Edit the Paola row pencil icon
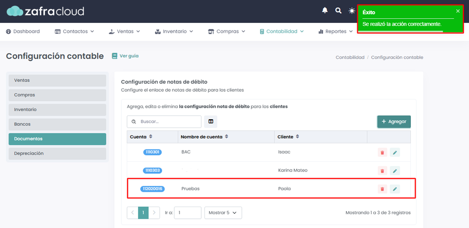This screenshot has width=469, height=228. (395, 189)
